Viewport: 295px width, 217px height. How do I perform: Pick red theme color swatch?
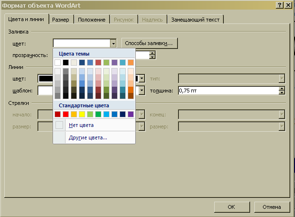(98, 62)
